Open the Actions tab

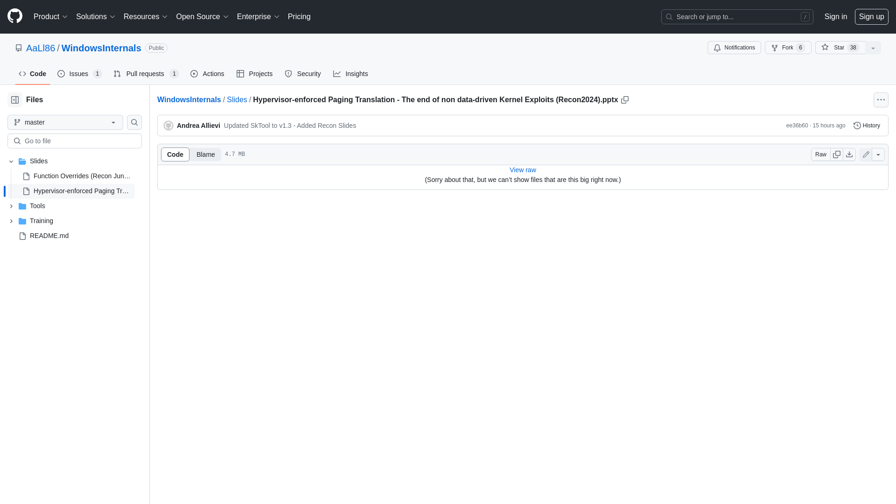207,74
